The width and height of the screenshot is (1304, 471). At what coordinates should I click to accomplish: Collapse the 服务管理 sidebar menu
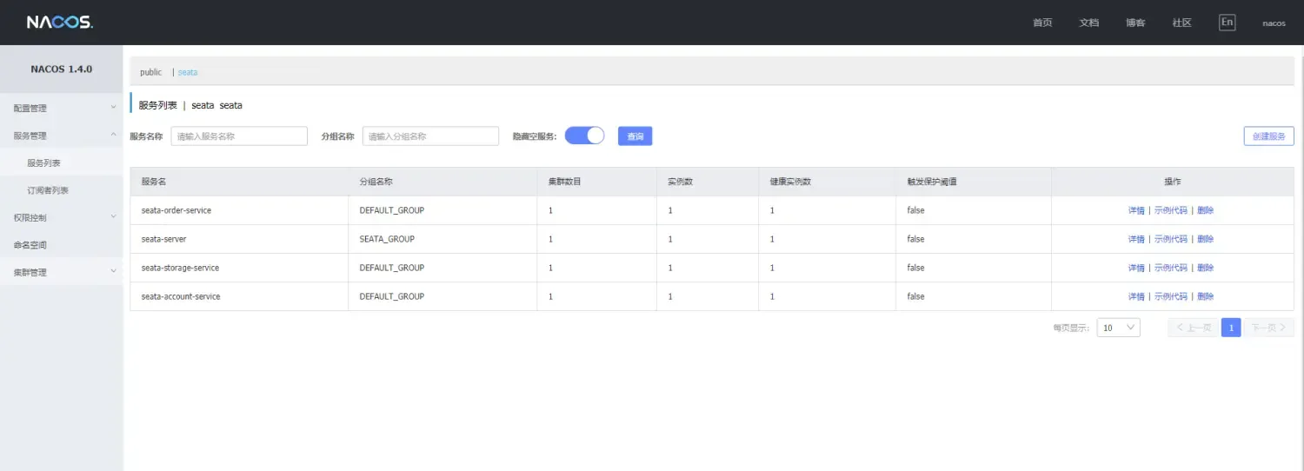pos(62,136)
